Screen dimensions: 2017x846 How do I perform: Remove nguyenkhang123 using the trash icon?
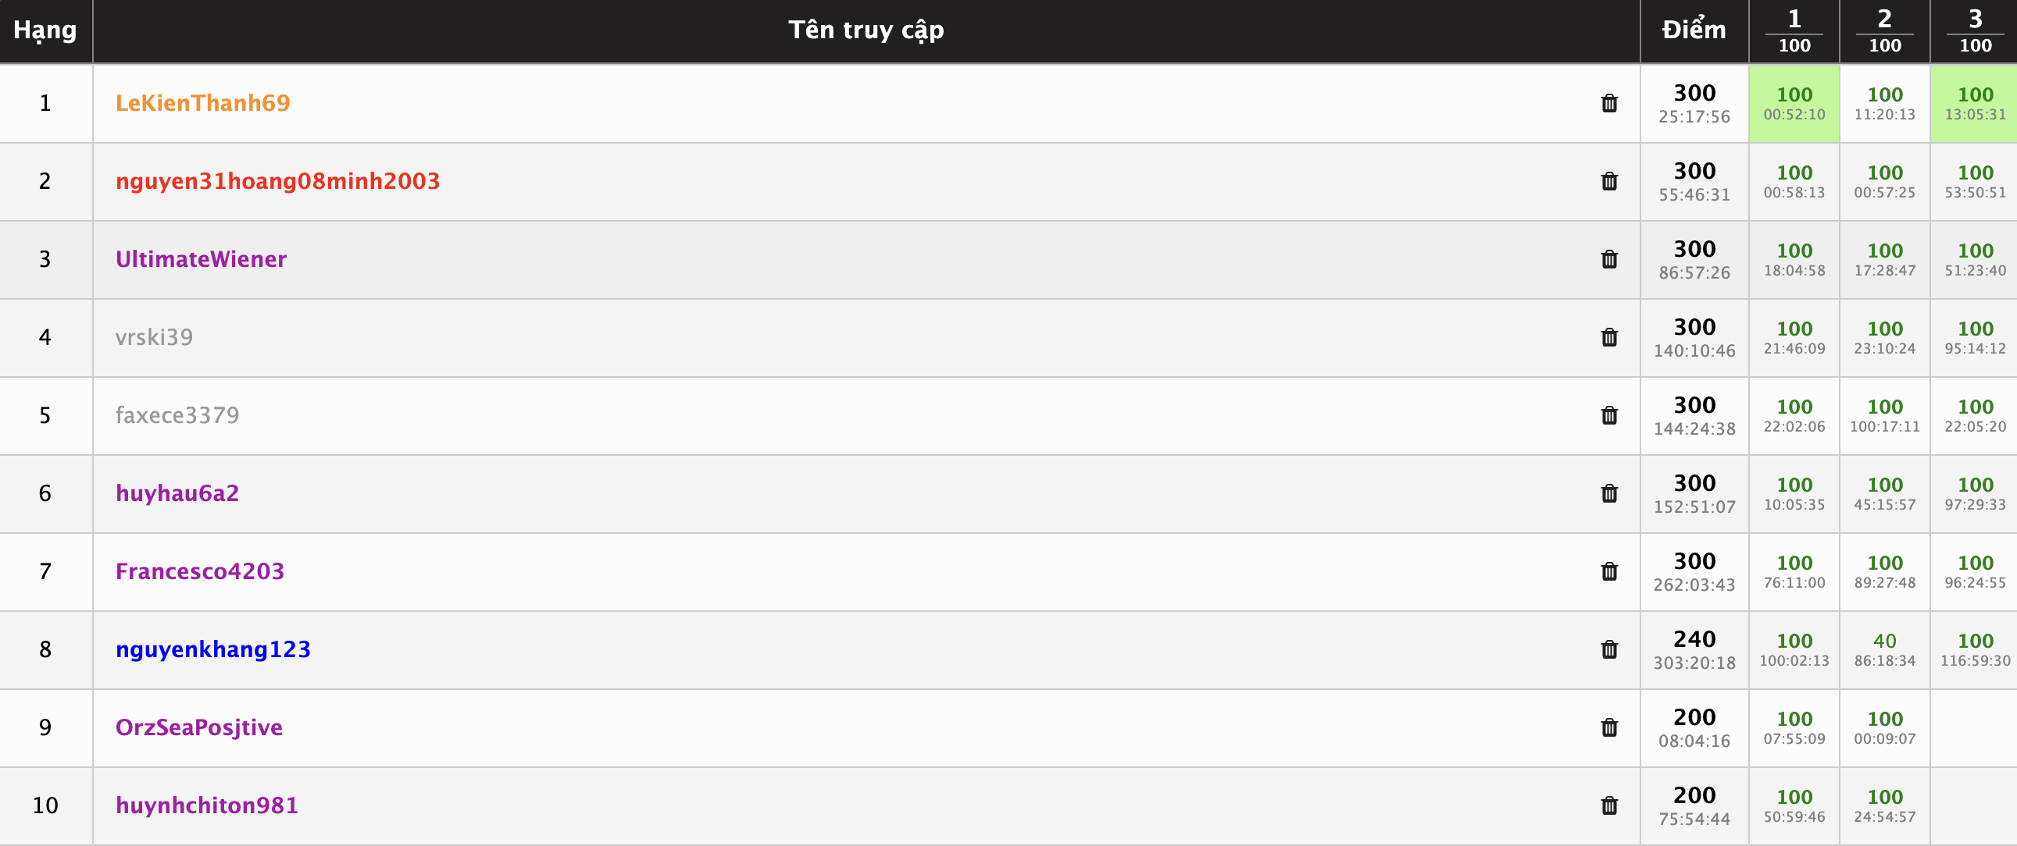pos(1609,649)
